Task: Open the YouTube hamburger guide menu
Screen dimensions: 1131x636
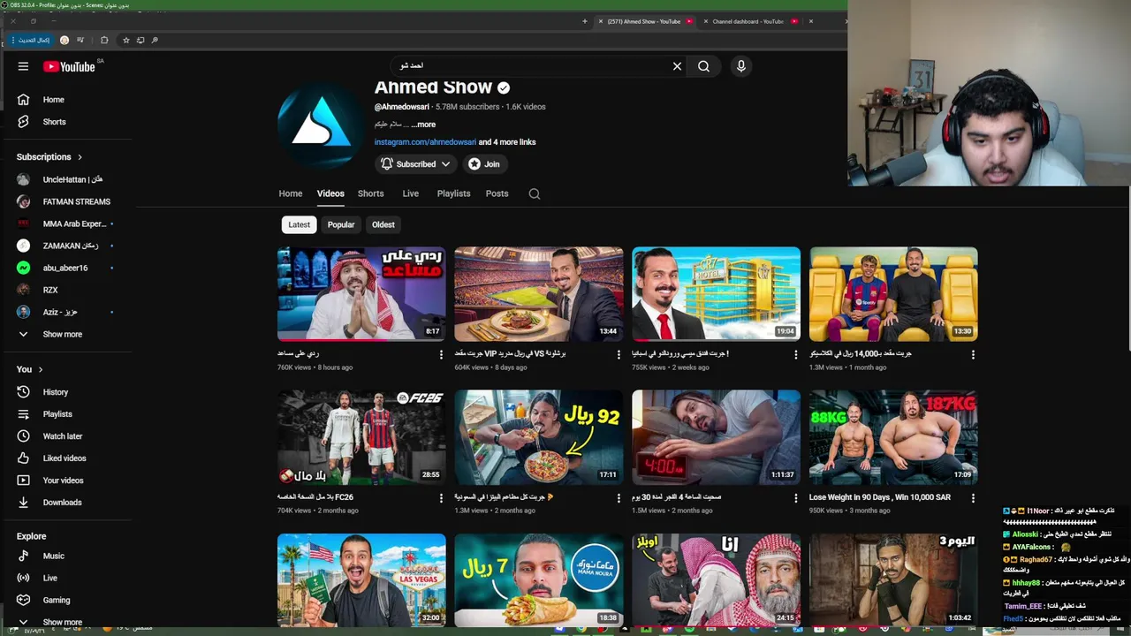Action: 24,66
